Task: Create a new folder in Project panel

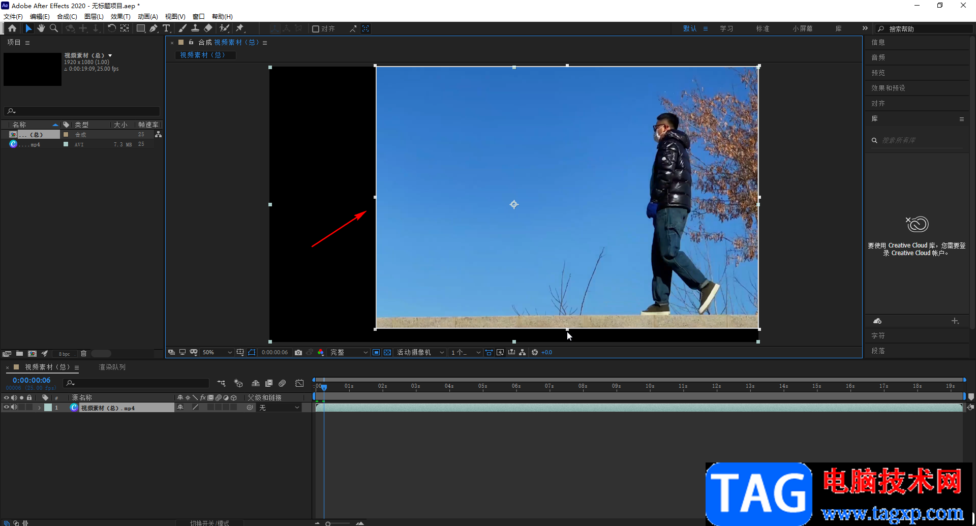Action: point(19,354)
